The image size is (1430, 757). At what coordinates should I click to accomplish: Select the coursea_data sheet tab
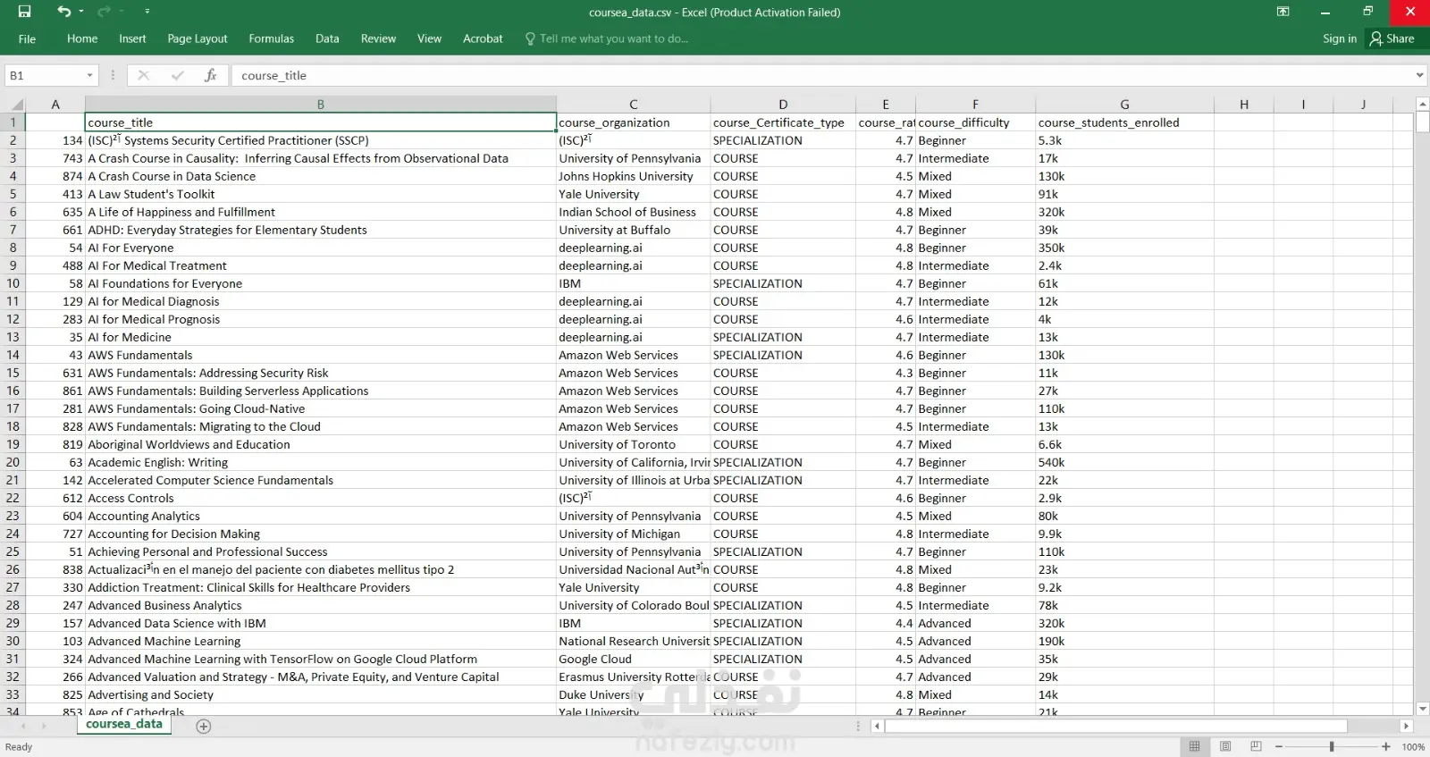pos(124,725)
